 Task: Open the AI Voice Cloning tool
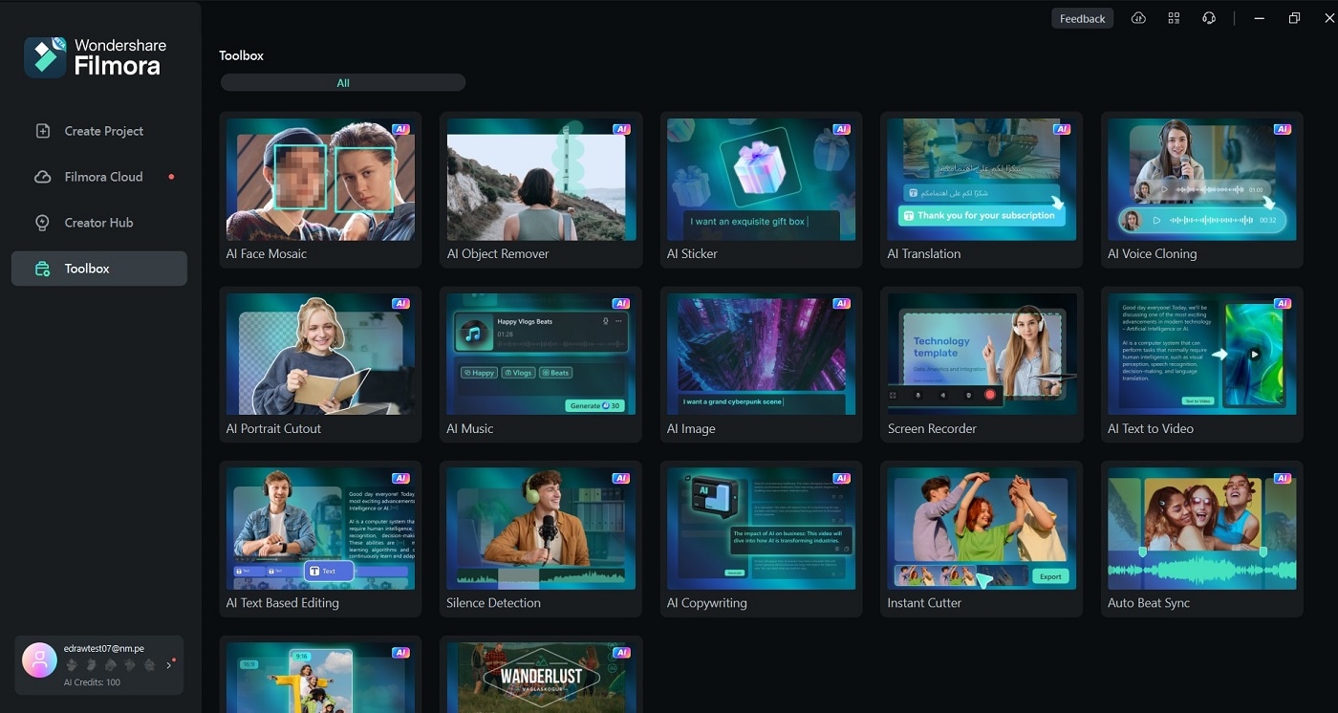click(x=1202, y=189)
